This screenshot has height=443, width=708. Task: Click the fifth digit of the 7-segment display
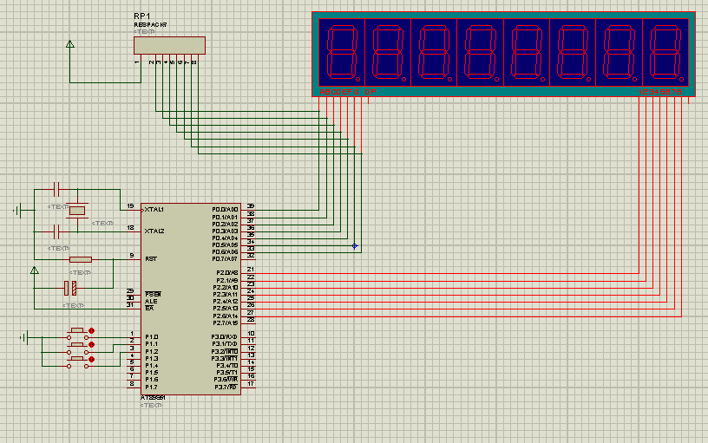[x=527, y=52]
